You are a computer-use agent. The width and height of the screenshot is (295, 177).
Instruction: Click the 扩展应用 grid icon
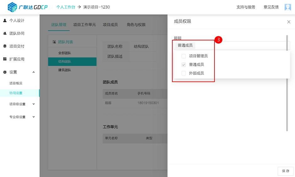[x=5, y=59]
